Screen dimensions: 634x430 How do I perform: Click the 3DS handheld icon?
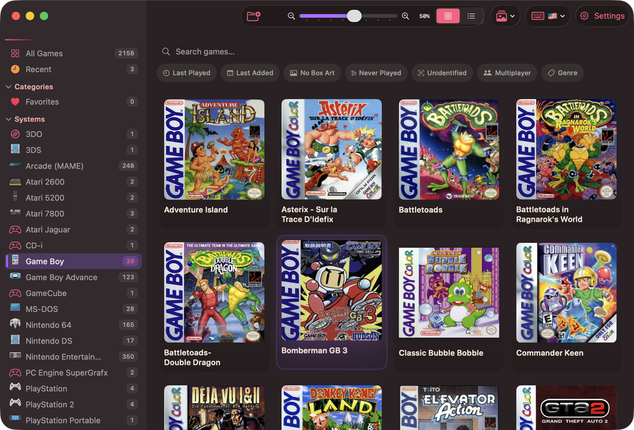click(15, 149)
